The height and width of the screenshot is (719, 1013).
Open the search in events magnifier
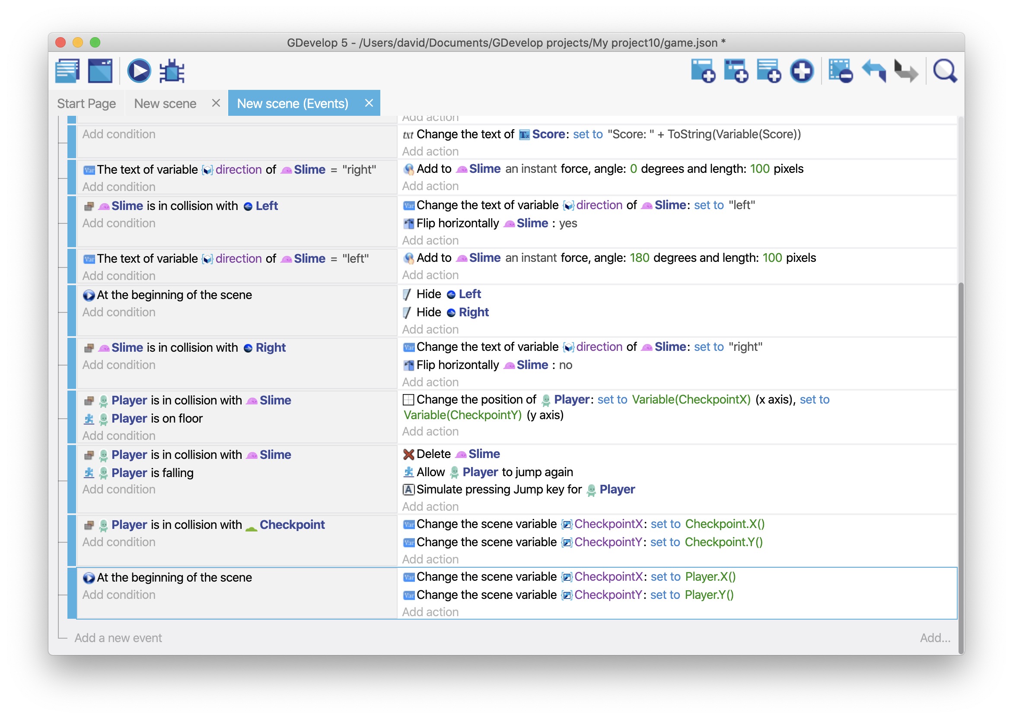coord(945,71)
